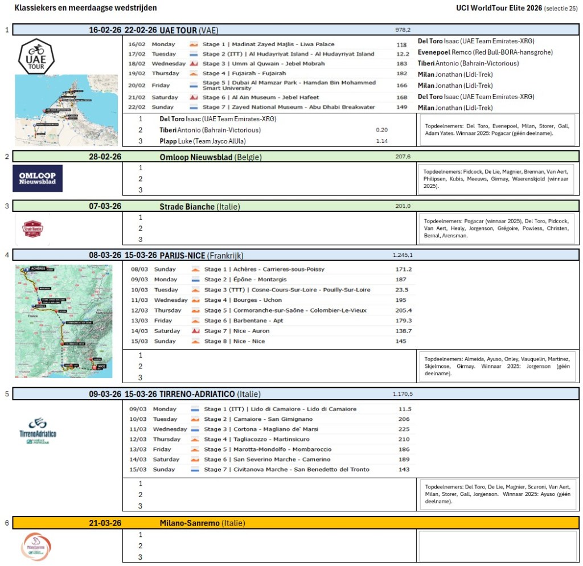Image resolution: width=583 pixels, height=566 pixels.
Task: Open the Paris-Nice route map image
Action: coord(64,321)
